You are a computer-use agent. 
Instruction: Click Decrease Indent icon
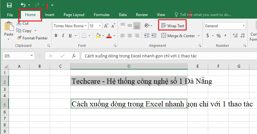[x=147, y=36]
